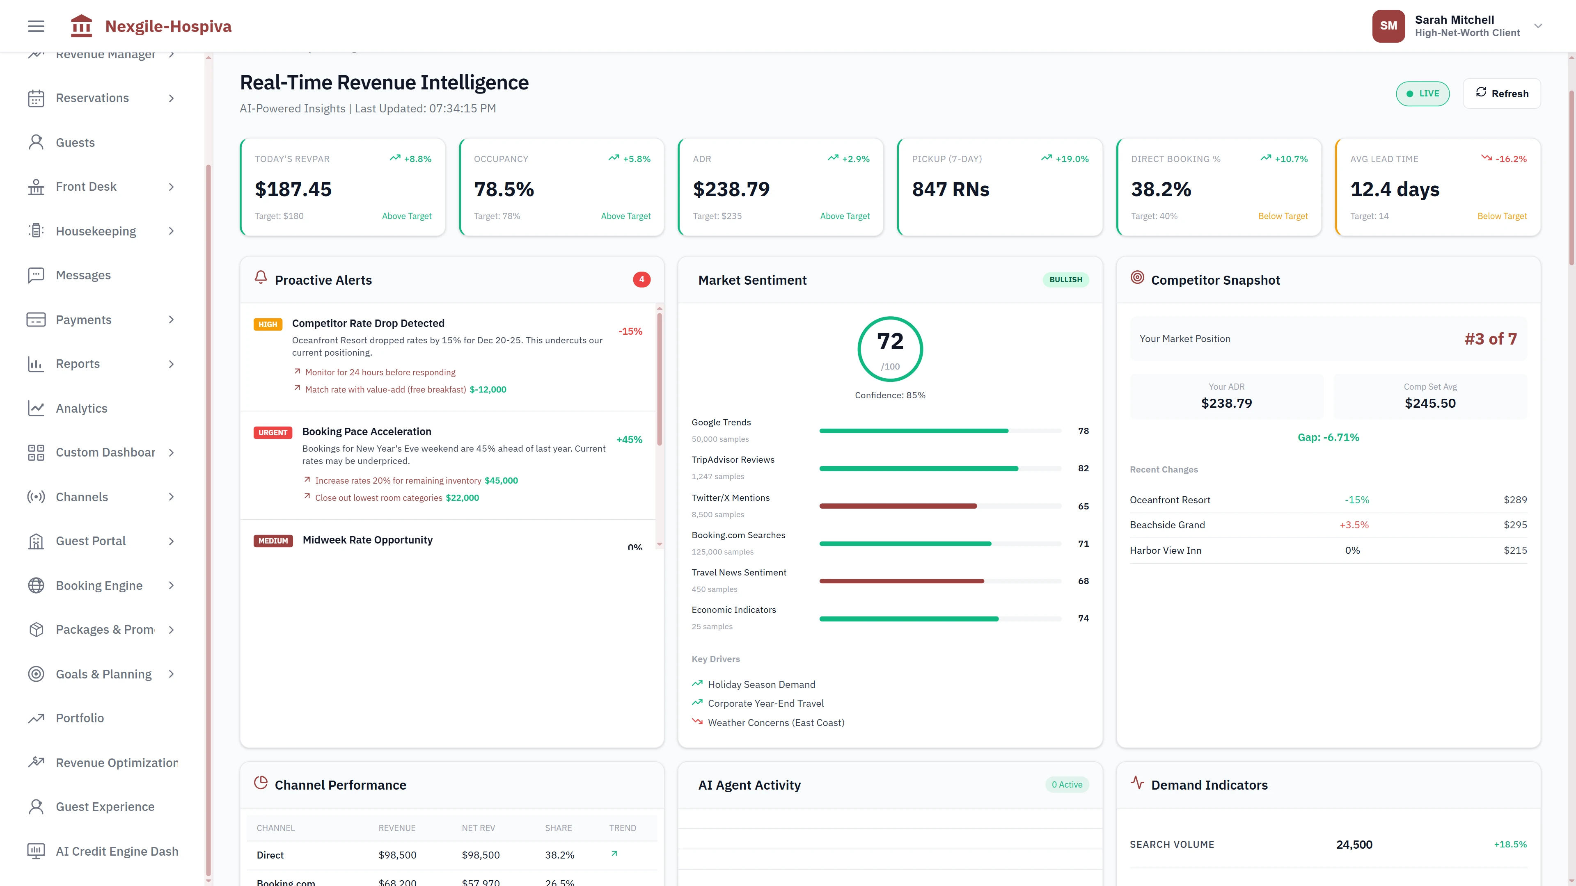Viewport: 1576px width, 886px height.
Task: Select the Portfolio icon in the sidebar
Action: [35, 718]
